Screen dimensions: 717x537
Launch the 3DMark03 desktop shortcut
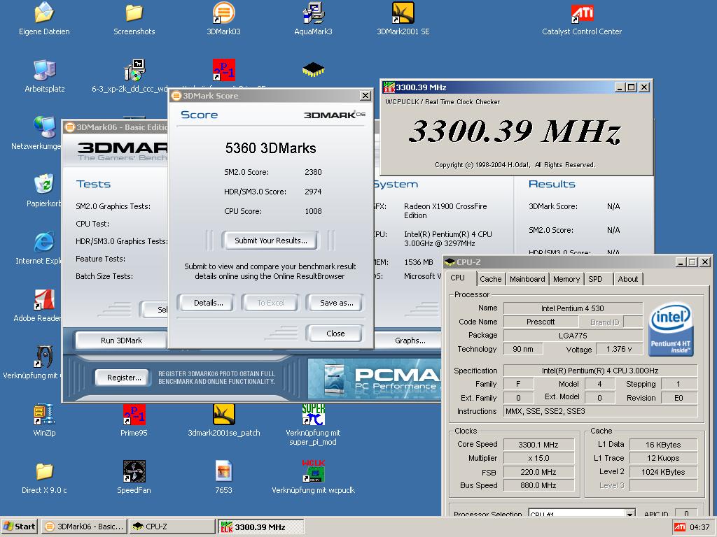tap(223, 13)
